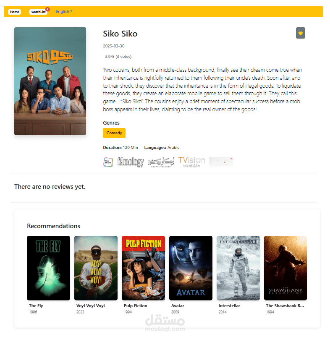Toggle the heart favorite button
The height and width of the screenshot is (339, 330).
300,33
